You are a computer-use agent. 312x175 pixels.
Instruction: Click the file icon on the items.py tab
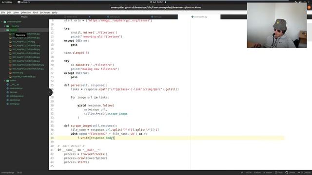tap(152, 17)
